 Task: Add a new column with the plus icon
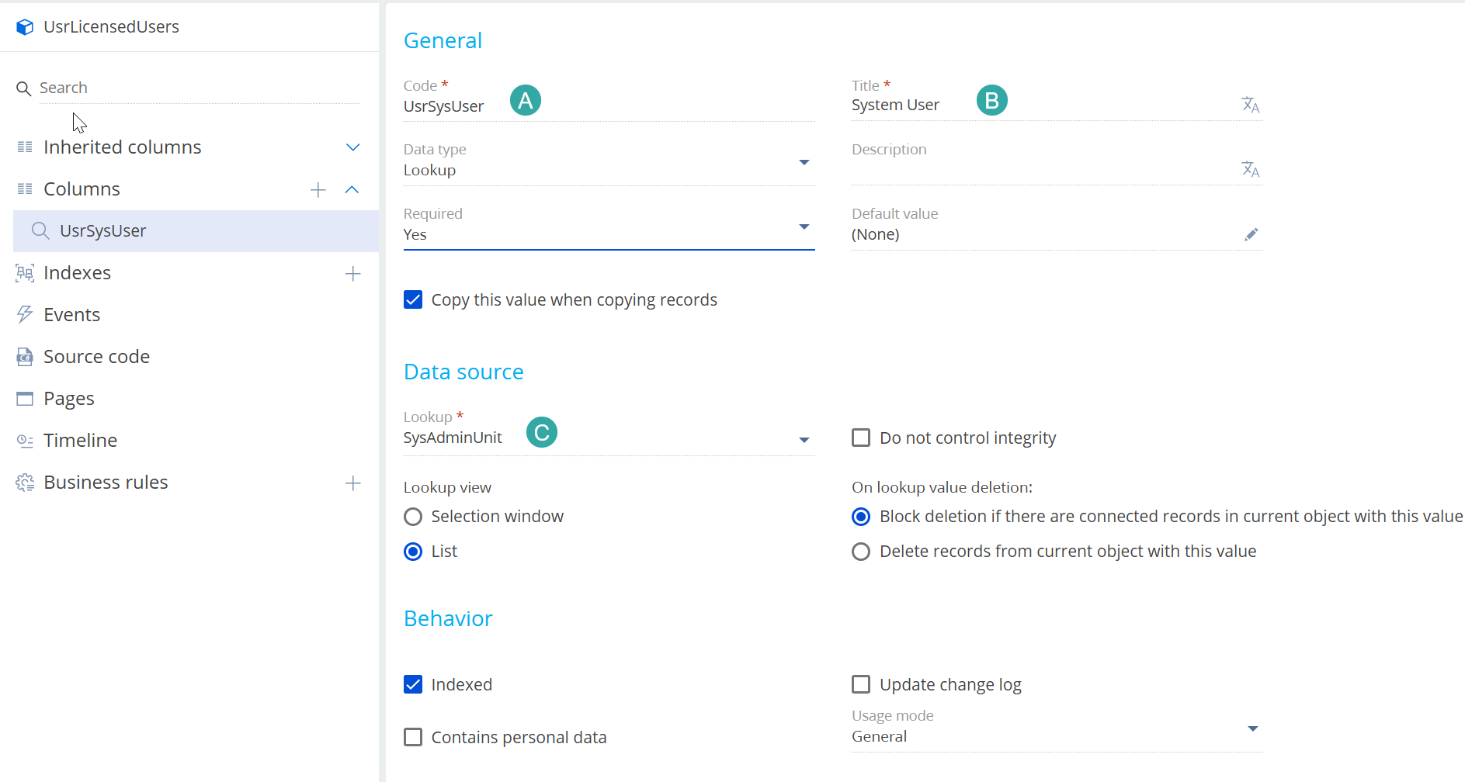[x=318, y=190]
